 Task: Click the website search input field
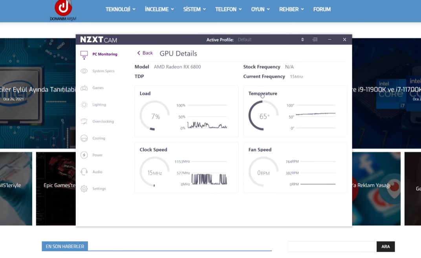coord(331,247)
